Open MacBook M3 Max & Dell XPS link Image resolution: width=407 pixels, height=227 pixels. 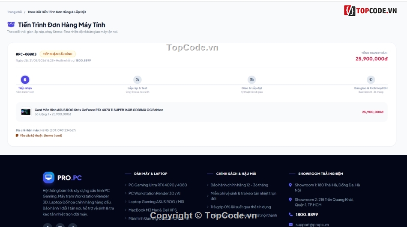tap(153, 210)
